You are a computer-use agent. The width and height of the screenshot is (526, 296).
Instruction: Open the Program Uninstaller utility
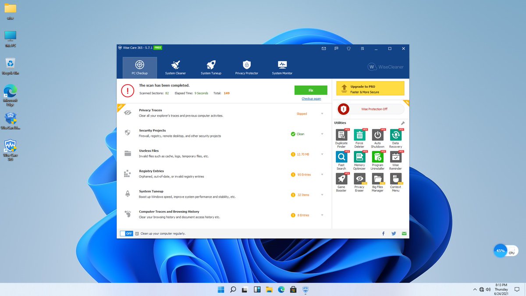377,160
